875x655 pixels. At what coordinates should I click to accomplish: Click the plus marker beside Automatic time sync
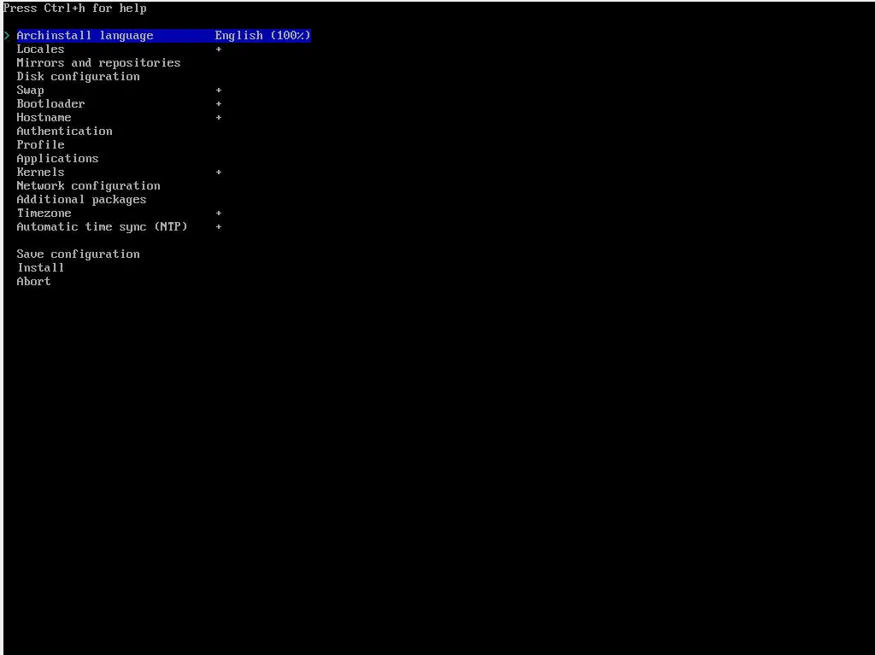[x=219, y=227]
